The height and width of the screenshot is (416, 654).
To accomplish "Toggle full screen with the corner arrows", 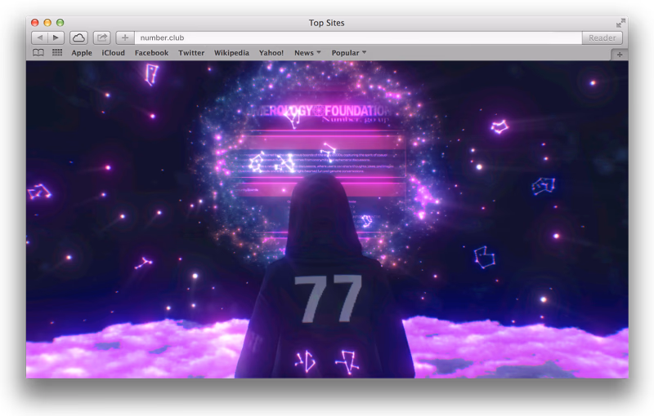I will coord(620,23).
